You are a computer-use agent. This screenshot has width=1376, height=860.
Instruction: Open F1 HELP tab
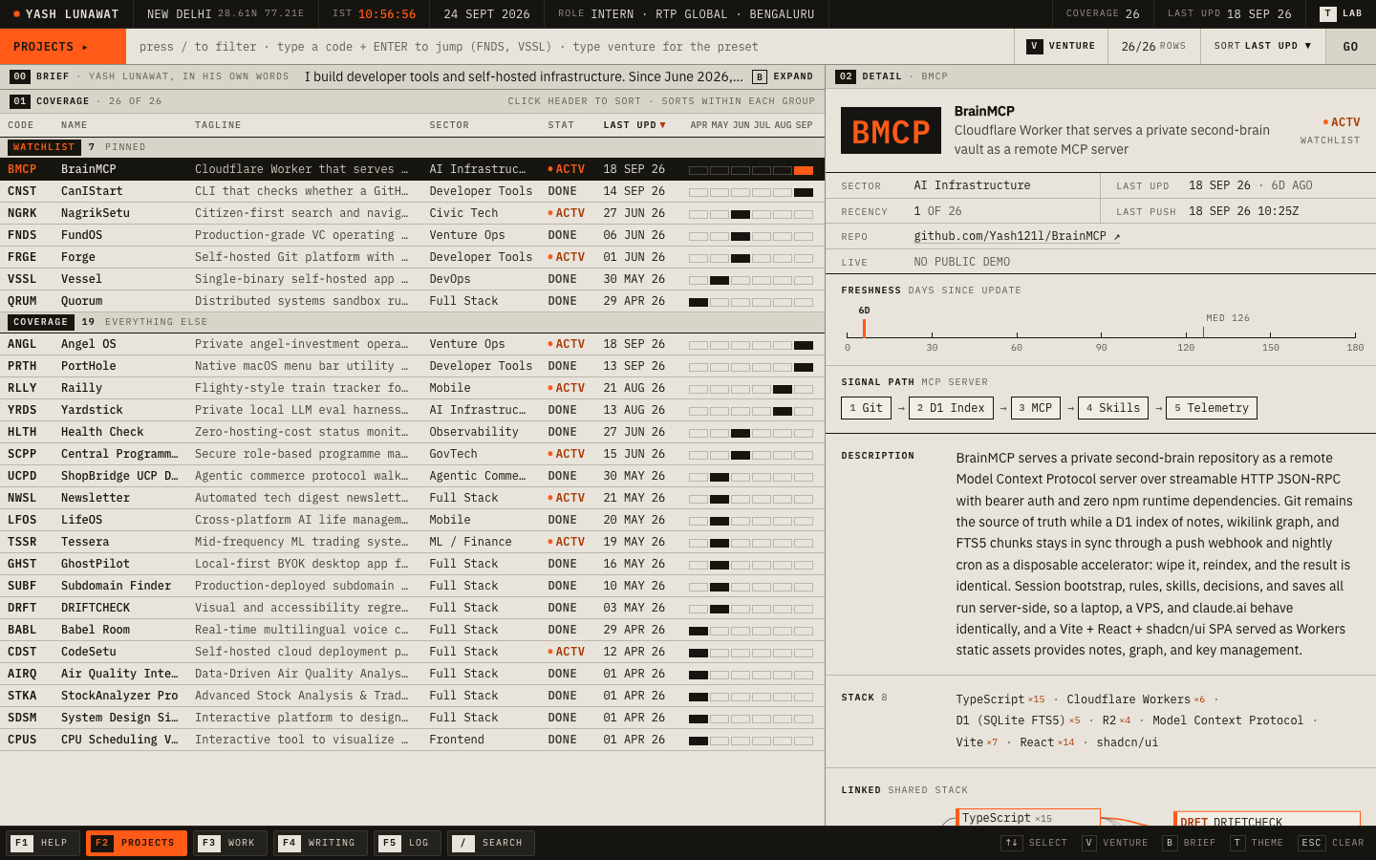point(43,843)
